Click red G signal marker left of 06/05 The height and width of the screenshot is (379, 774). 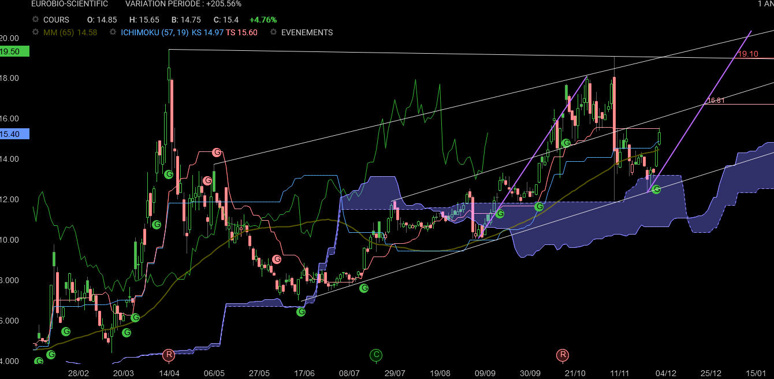click(x=207, y=181)
